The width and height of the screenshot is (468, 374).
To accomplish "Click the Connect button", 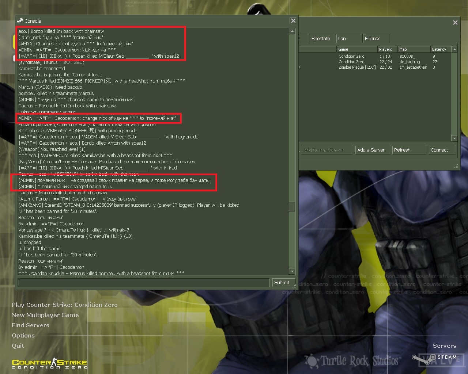I will 442,150.
